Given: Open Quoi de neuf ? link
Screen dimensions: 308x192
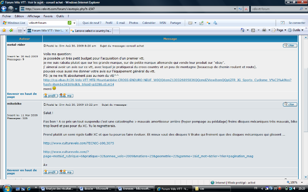Looking at the screenshot, I should [92, 23].
